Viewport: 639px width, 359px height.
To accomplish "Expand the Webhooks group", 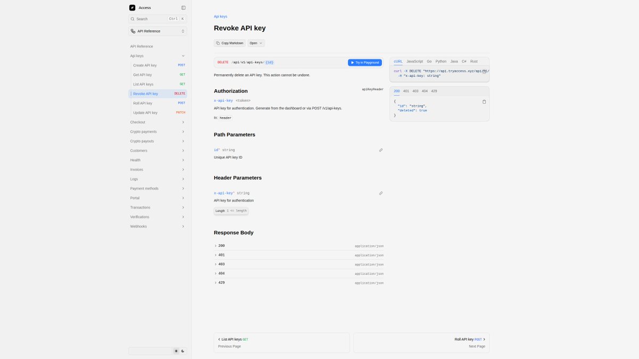I will [x=158, y=227].
